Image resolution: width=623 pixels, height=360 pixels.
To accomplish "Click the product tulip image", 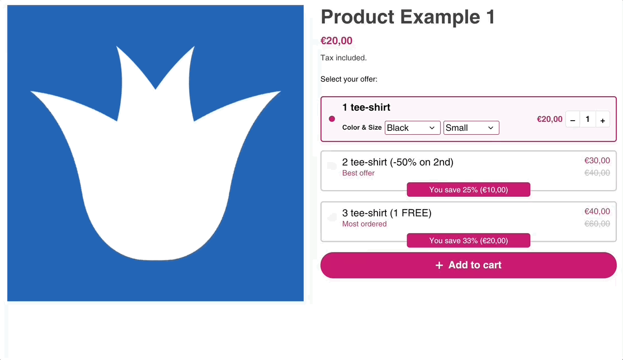I will pyautogui.click(x=155, y=153).
